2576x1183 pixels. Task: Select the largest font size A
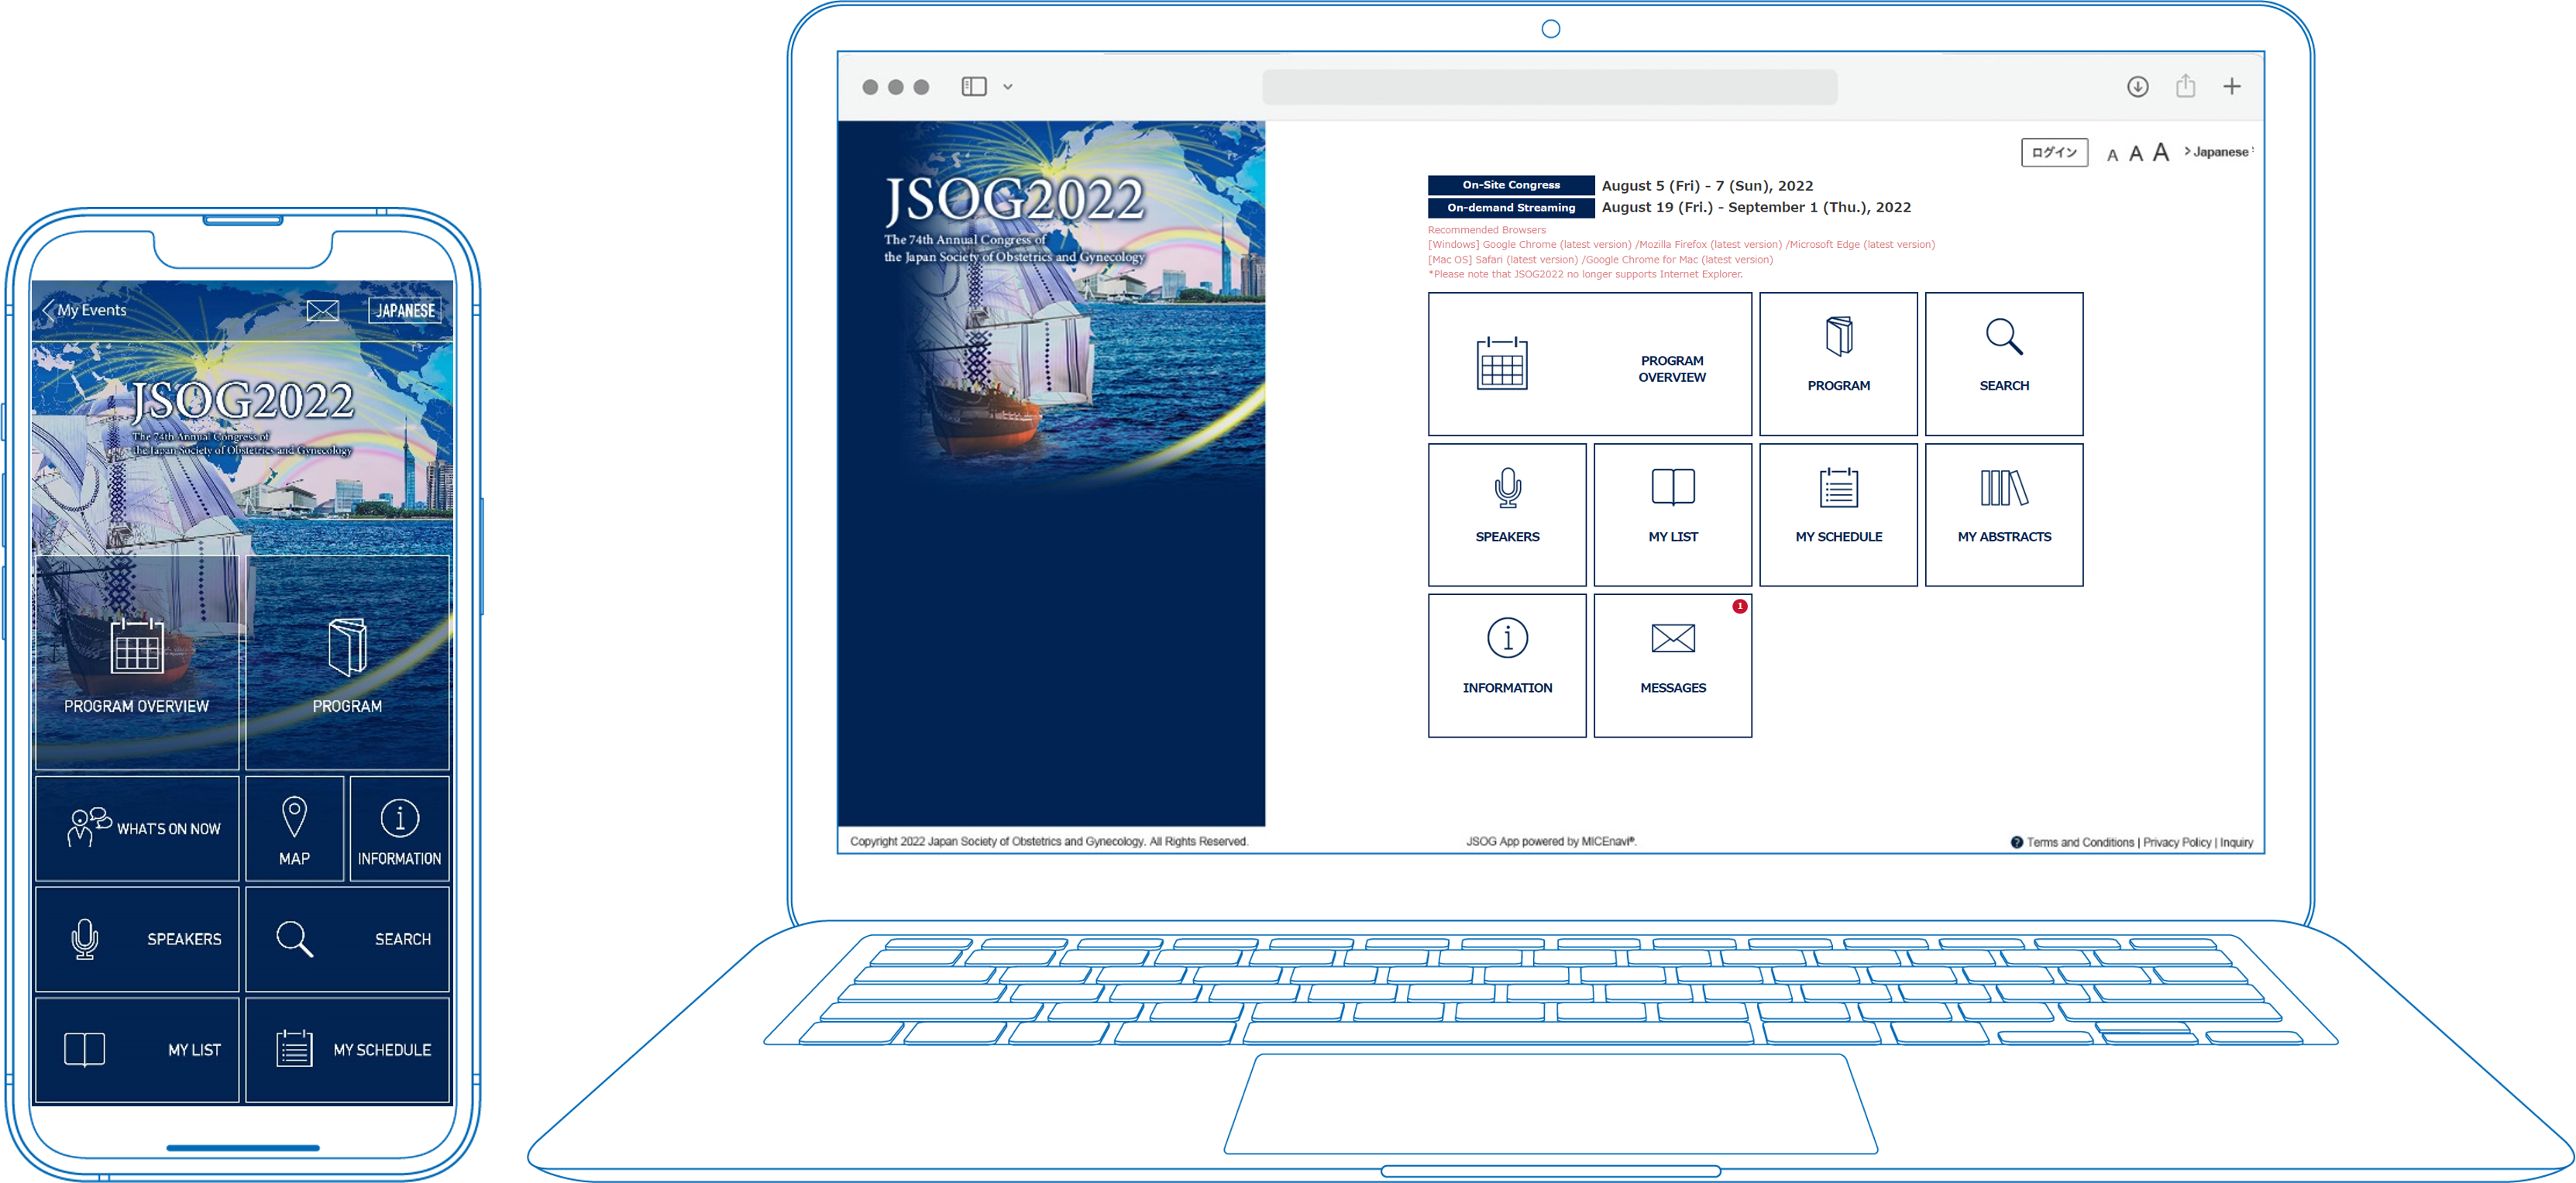[x=2160, y=152]
